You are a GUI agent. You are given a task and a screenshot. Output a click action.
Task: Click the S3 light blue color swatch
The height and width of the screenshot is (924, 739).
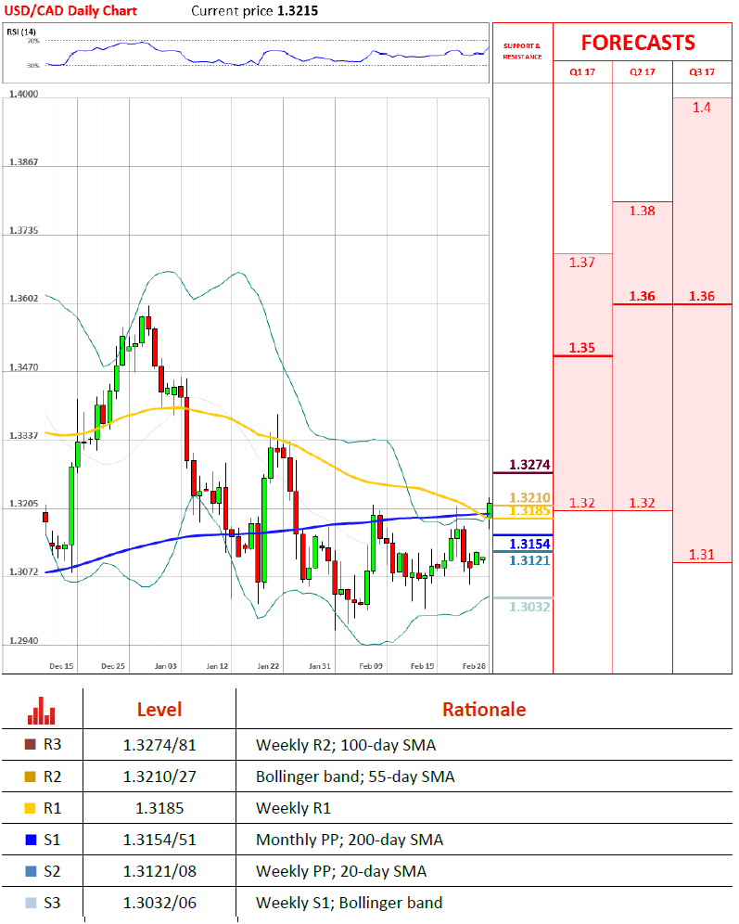click(x=30, y=903)
